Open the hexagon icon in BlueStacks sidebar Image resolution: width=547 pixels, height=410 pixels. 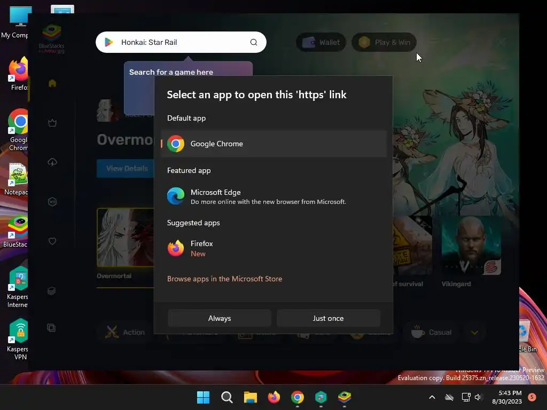(x=52, y=201)
